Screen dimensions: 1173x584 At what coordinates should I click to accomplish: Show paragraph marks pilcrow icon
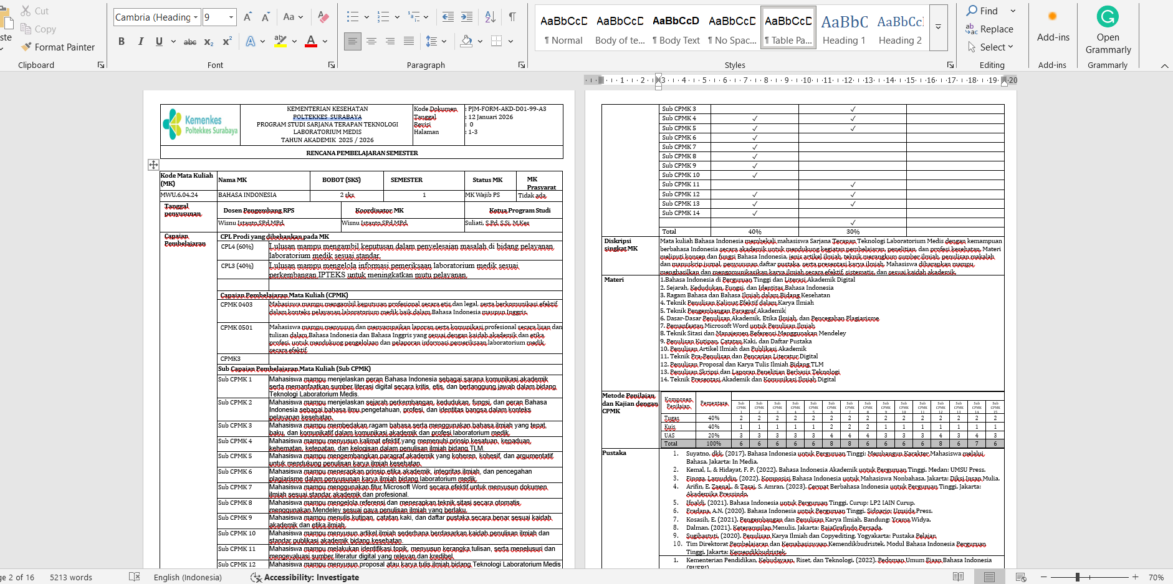point(512,17)
